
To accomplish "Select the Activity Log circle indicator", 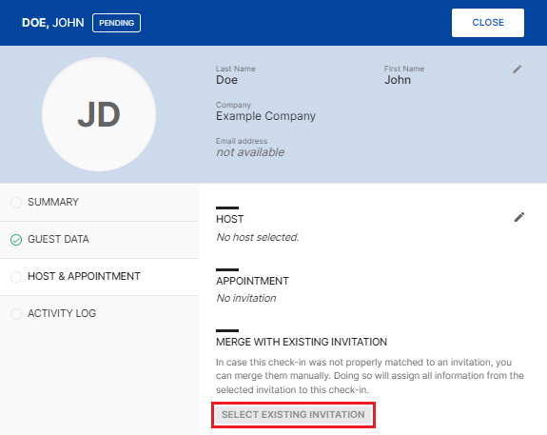I will (x=16, y=314).
